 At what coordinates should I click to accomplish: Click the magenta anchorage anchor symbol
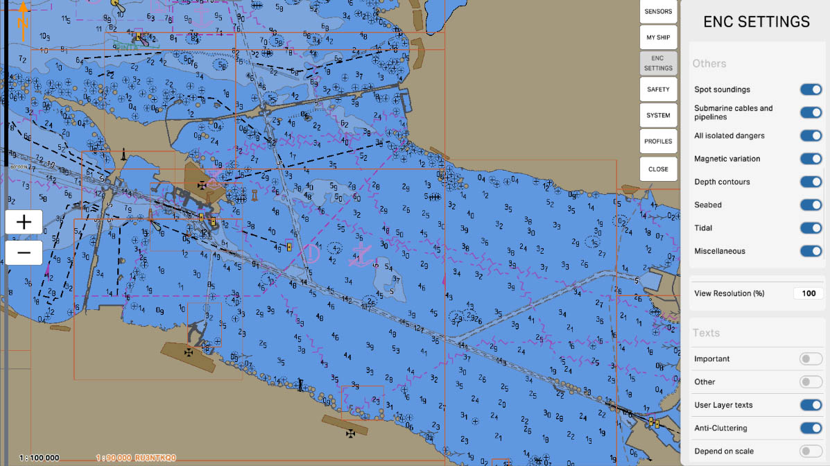pos(358,255)
